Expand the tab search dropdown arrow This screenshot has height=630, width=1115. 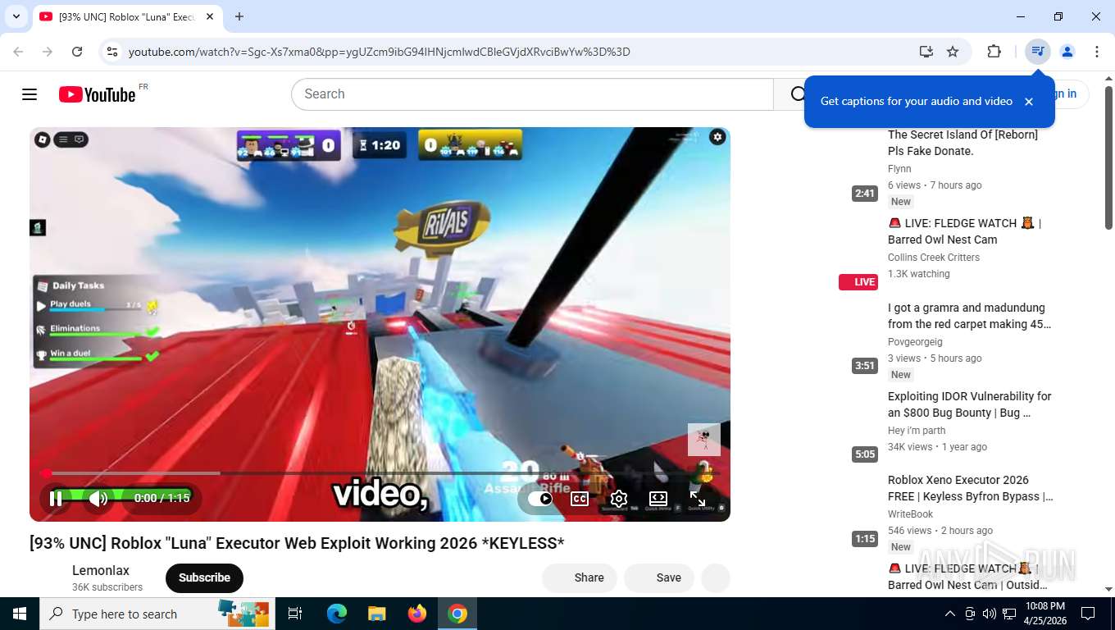click(16, 16)
